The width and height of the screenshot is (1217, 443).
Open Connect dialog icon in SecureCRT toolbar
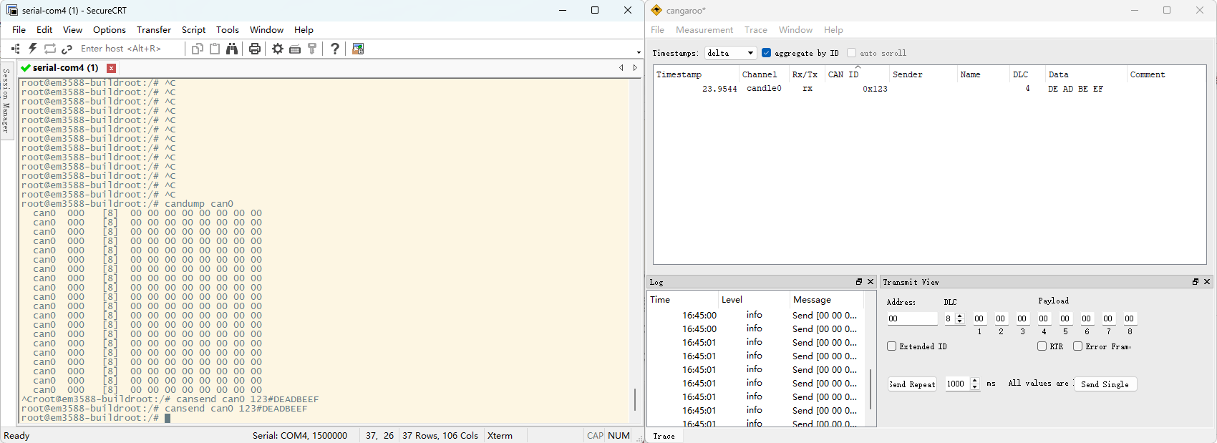tap(16, 49)
